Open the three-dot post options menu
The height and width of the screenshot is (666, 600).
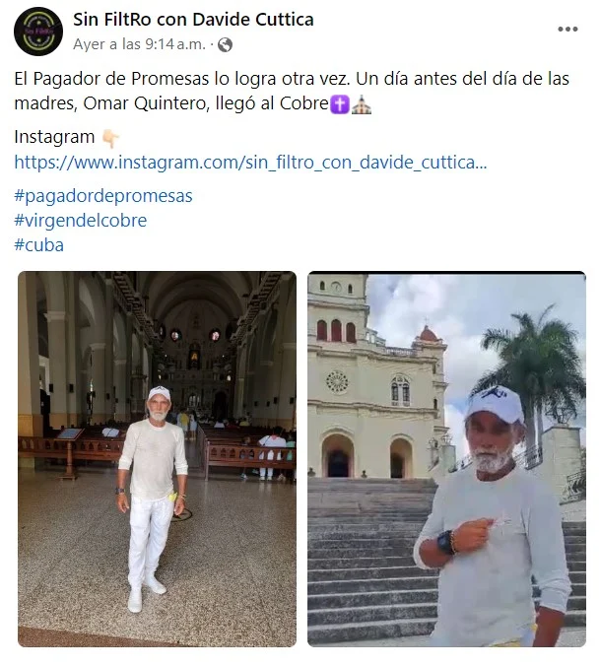click(x=567, y=29)
